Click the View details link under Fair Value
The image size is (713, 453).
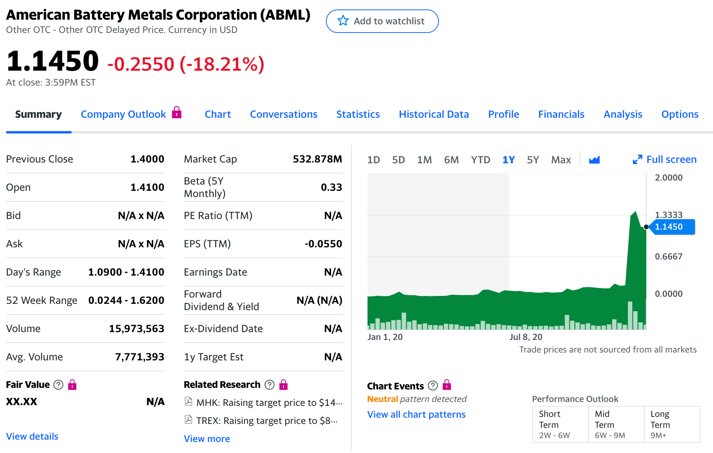(x=32, y=436)
